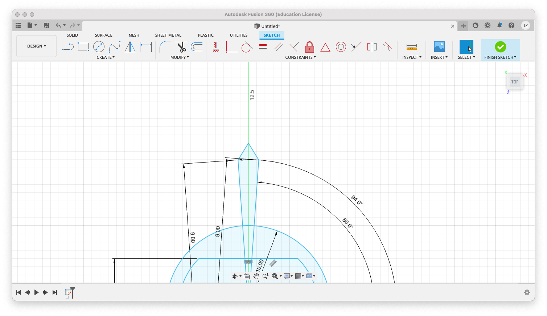This screenshot has width=547, height=316.
Task: Open the Help question mark menu
Action: tap(511, 25)
